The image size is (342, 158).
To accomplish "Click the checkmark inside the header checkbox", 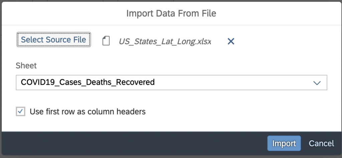I will (20, 111).
